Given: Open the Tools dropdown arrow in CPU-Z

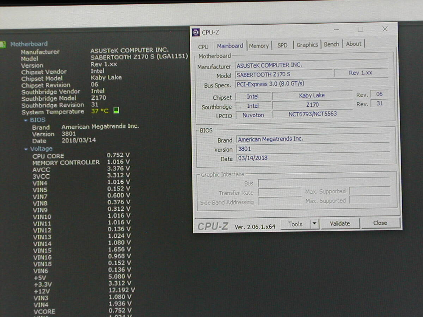Looking at the screenshot, I should (314, 224).
